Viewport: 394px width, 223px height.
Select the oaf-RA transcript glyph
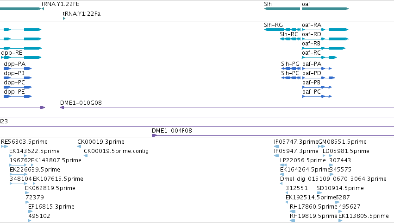pos(325,30)
